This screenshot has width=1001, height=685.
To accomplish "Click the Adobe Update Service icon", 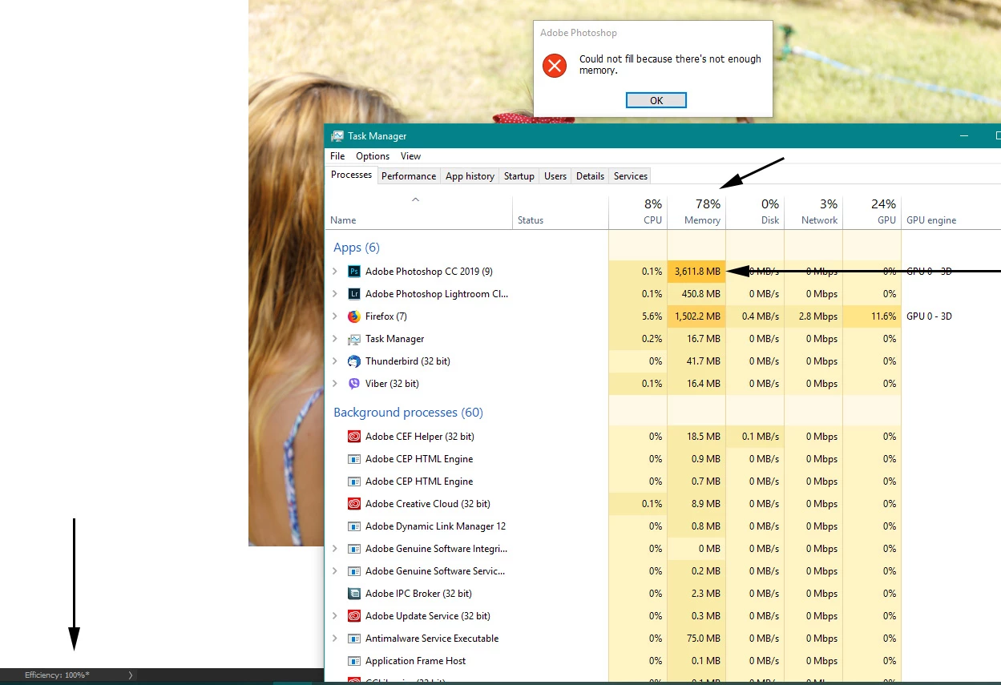I will coord(354,616).
